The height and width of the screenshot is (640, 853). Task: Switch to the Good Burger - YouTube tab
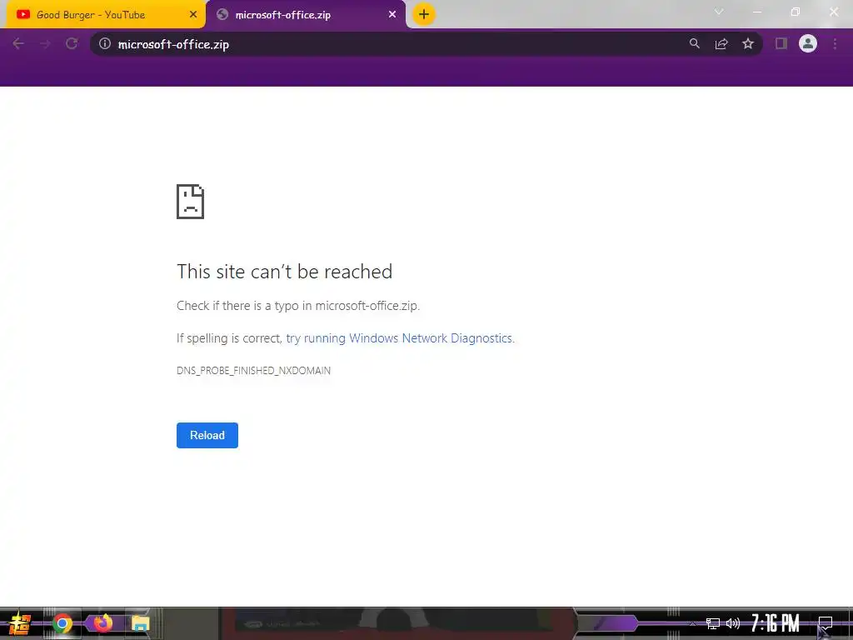(106, 15)
